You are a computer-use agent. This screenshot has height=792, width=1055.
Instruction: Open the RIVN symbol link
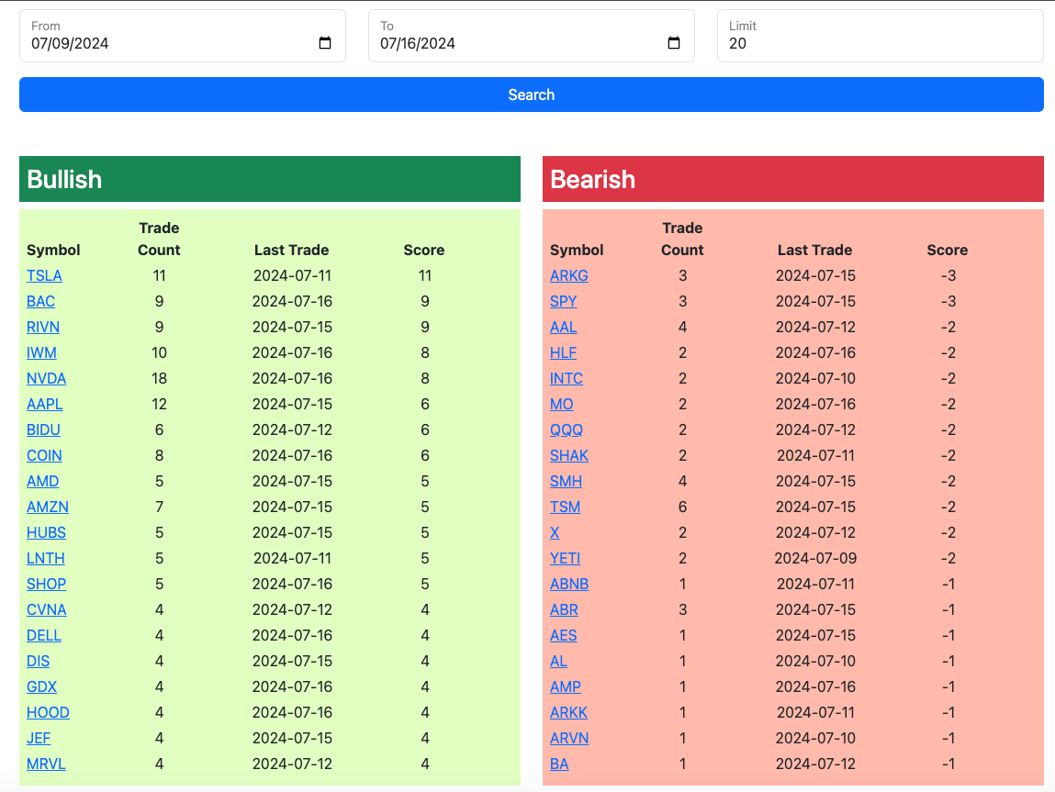[43, 327]
